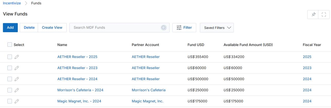Open fund Morrison's Cafeteria - 2024

click(x=80, y=90)
